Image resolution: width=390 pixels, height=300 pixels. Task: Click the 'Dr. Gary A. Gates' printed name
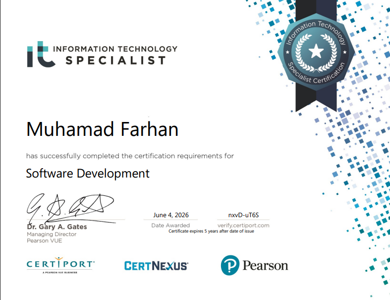tap(57, 227)
